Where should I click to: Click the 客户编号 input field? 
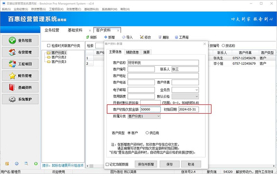pyautogui.click(x=141, y=69)
